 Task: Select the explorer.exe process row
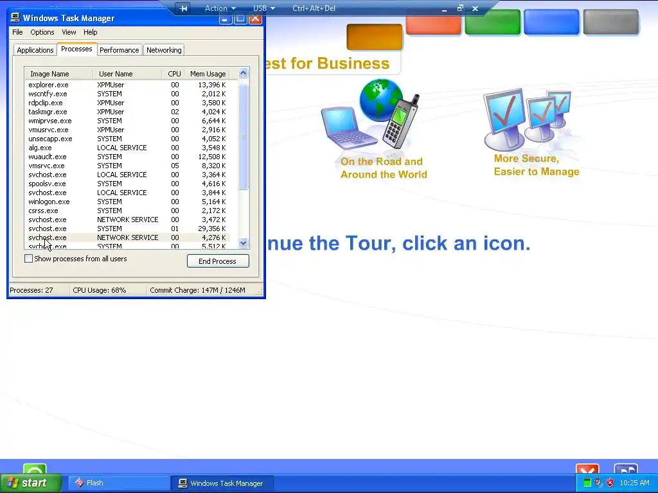[128, 85]
